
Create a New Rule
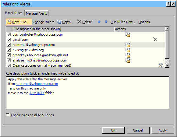click(x=19, y=22)
